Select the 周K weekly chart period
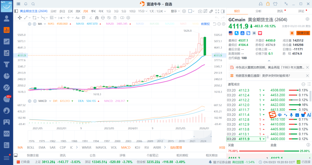 [x=78, y=11]
